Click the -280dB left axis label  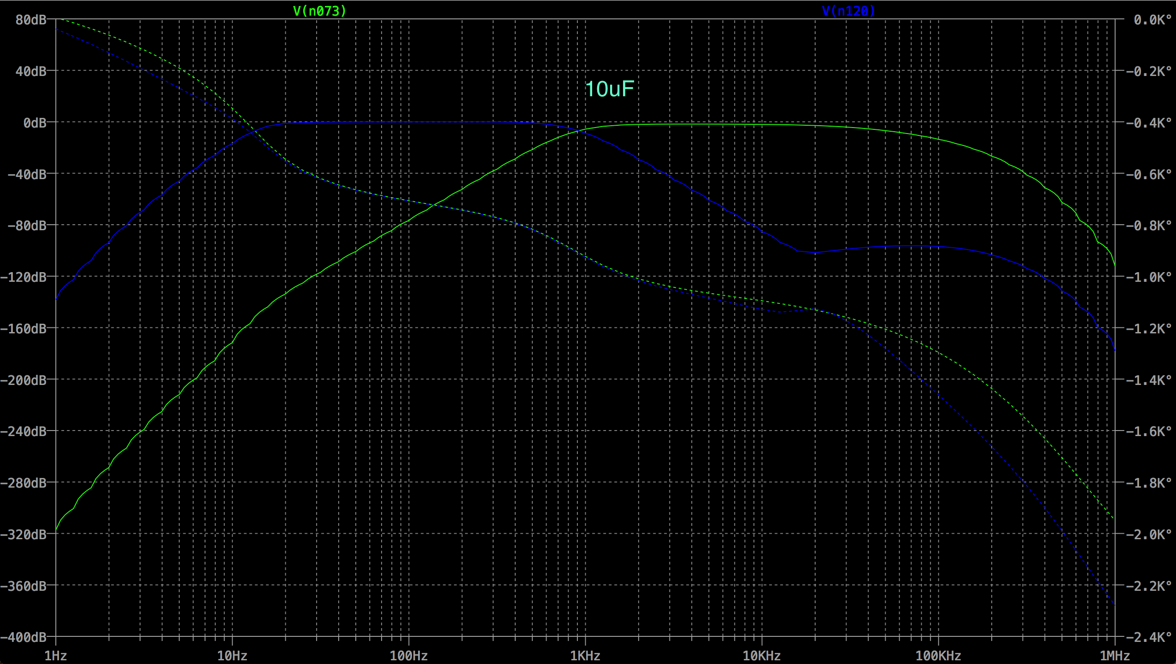click(24, 483)
